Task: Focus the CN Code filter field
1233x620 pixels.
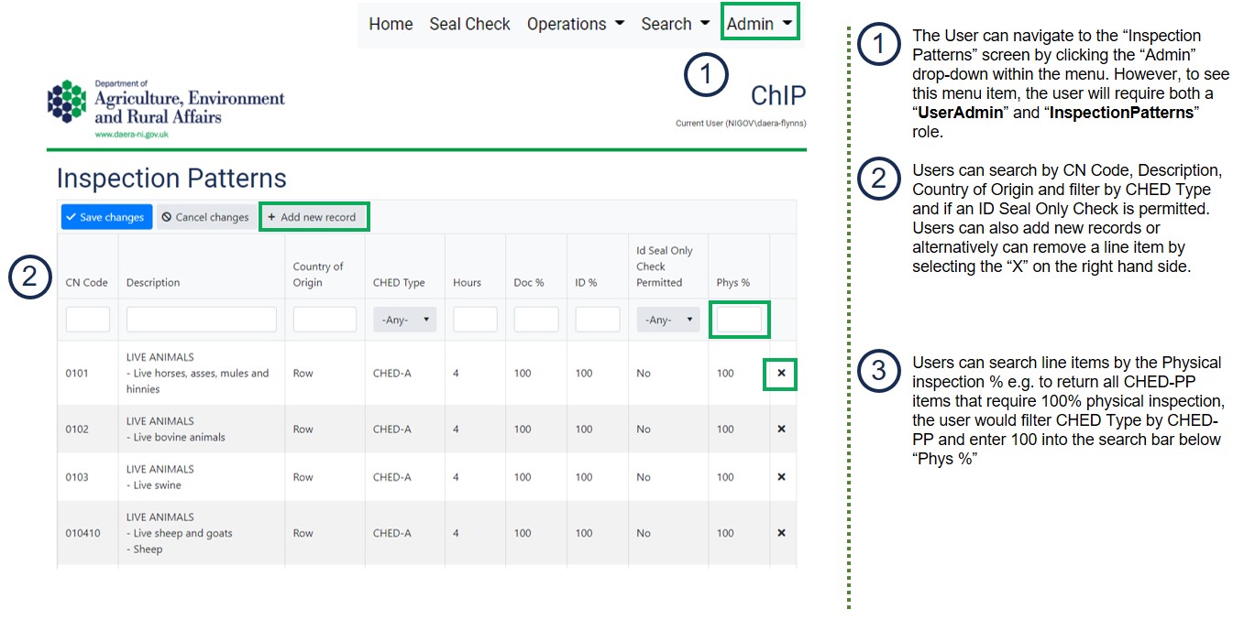Action: [x=88, y=320]
